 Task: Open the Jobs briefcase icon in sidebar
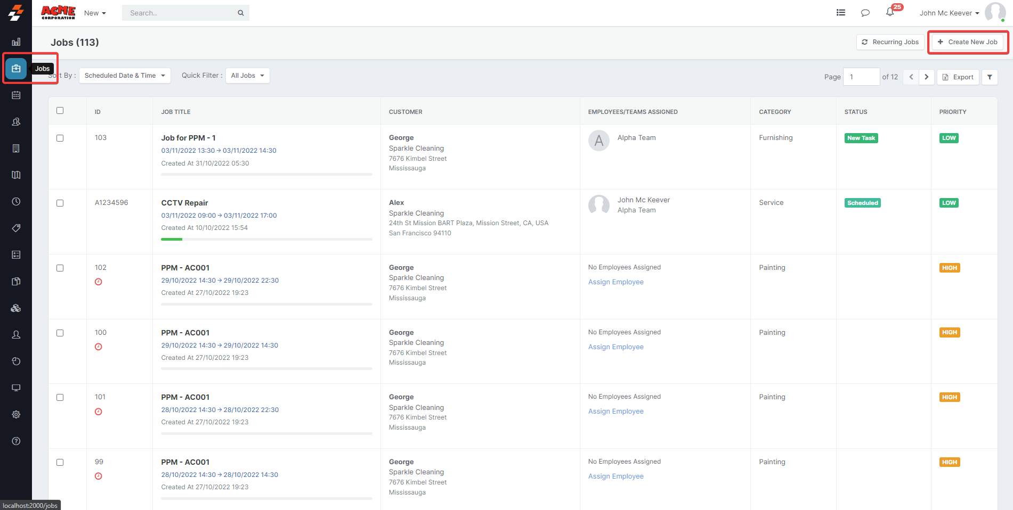[16, 69]
